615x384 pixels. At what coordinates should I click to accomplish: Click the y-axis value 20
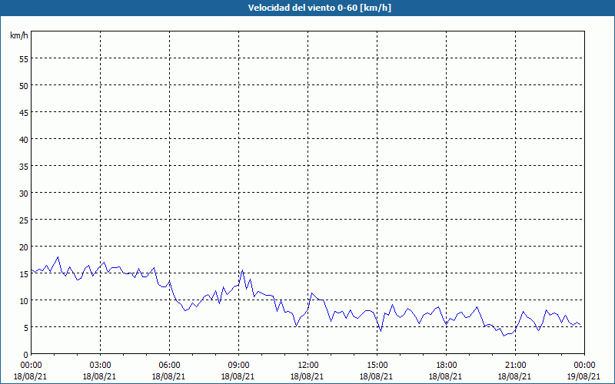(24, 247)
